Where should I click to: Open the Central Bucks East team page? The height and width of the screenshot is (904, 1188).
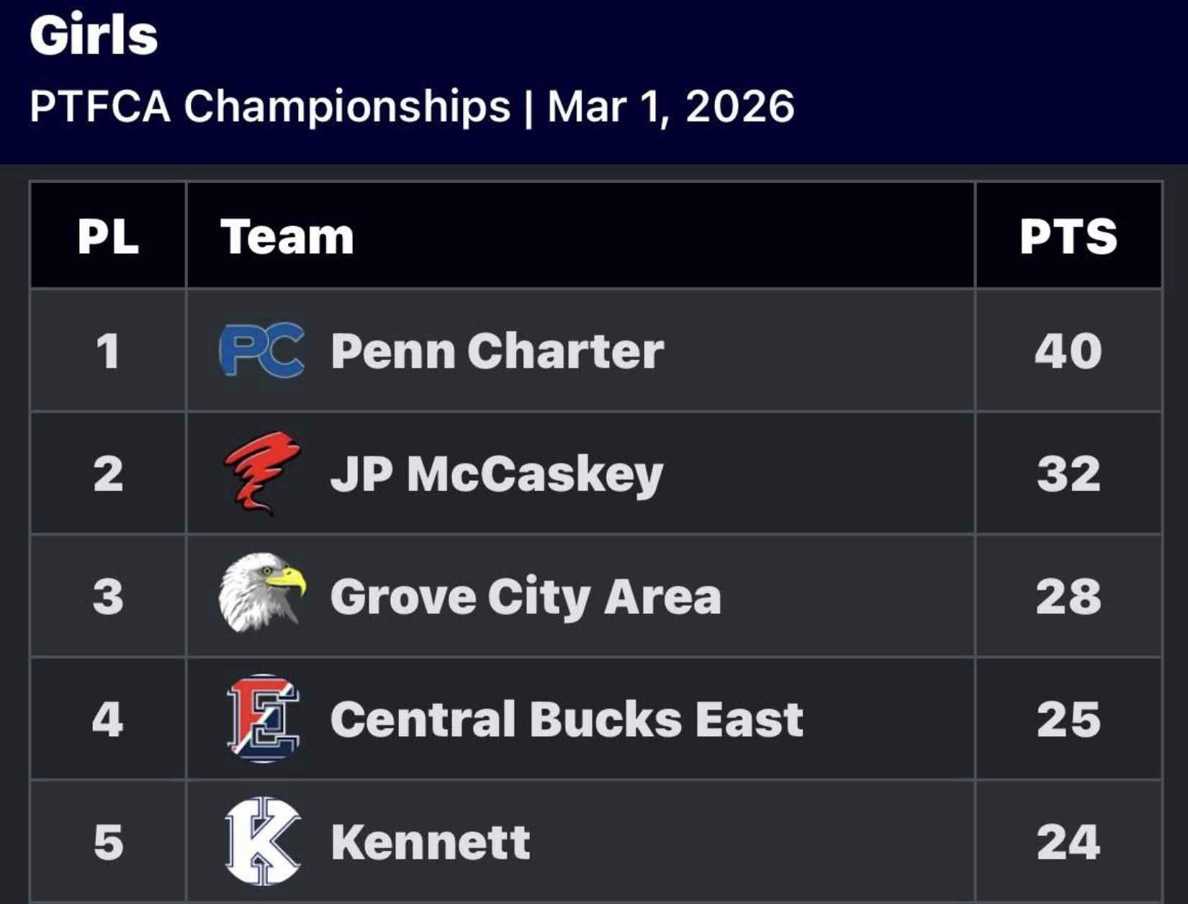567,719
